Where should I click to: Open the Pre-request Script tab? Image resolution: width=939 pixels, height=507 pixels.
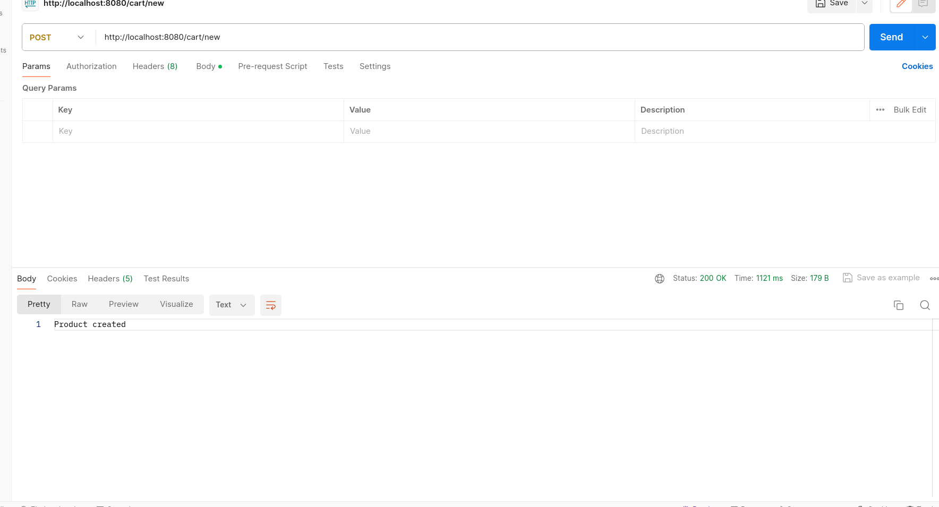coord(272,66)
